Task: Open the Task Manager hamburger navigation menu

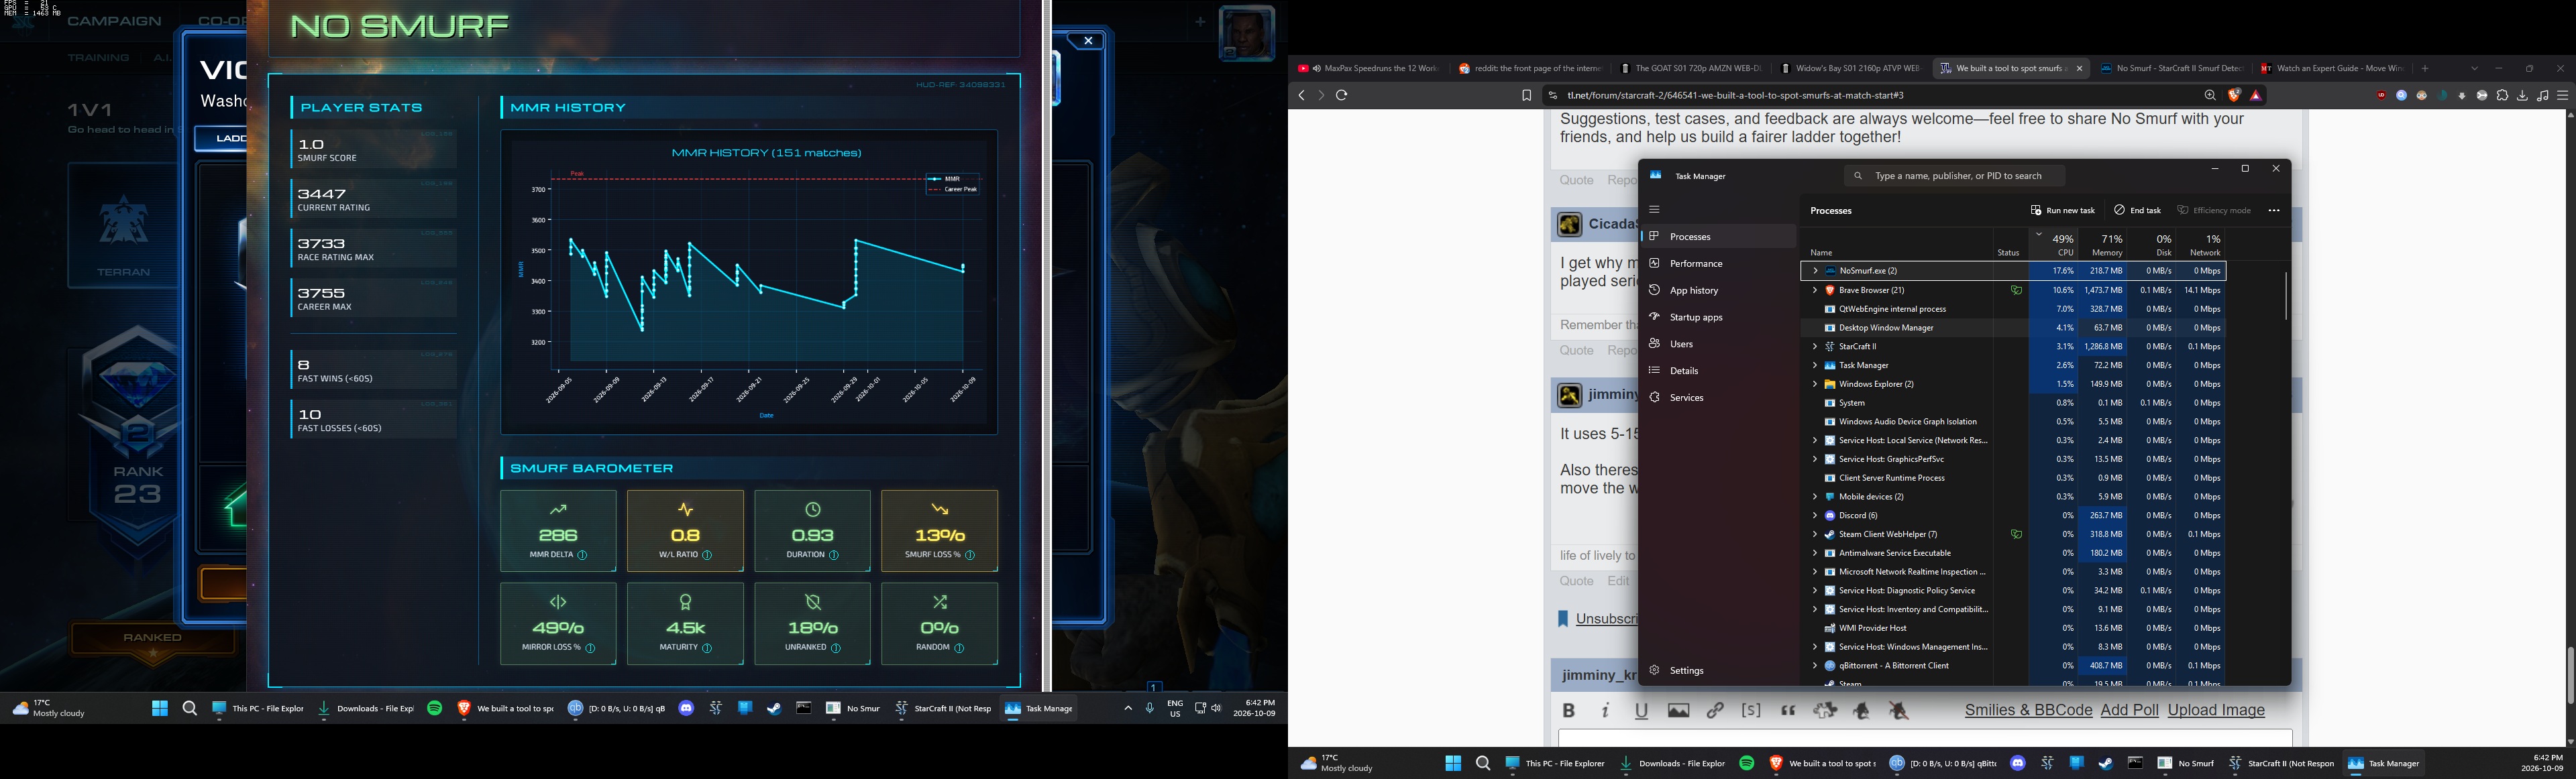Action: coord(1654,210)
